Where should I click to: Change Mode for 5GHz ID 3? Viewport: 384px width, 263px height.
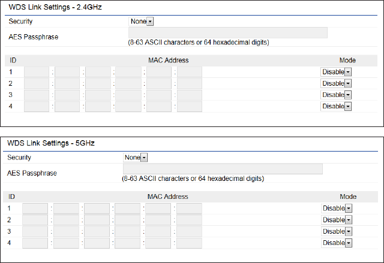click(x=337, y=231)
